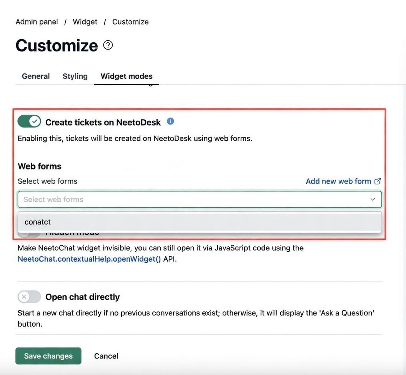Screen dimensions: 406x375
Task: Disable Create tickets on NeetoDesk toggle
Action: tap(29, 122)
